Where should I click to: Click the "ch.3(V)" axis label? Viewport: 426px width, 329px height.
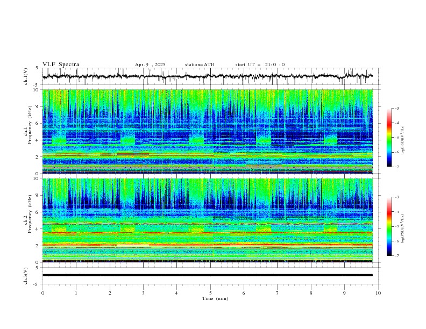[26, 276]
